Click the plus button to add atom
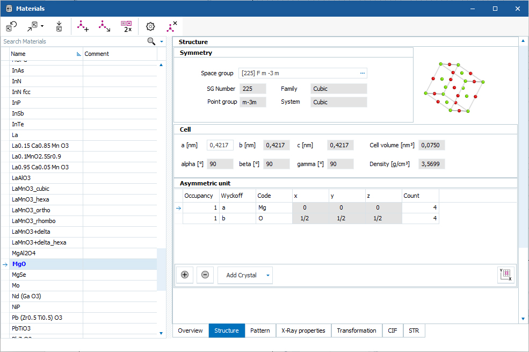529x352 pixels. 185,275
